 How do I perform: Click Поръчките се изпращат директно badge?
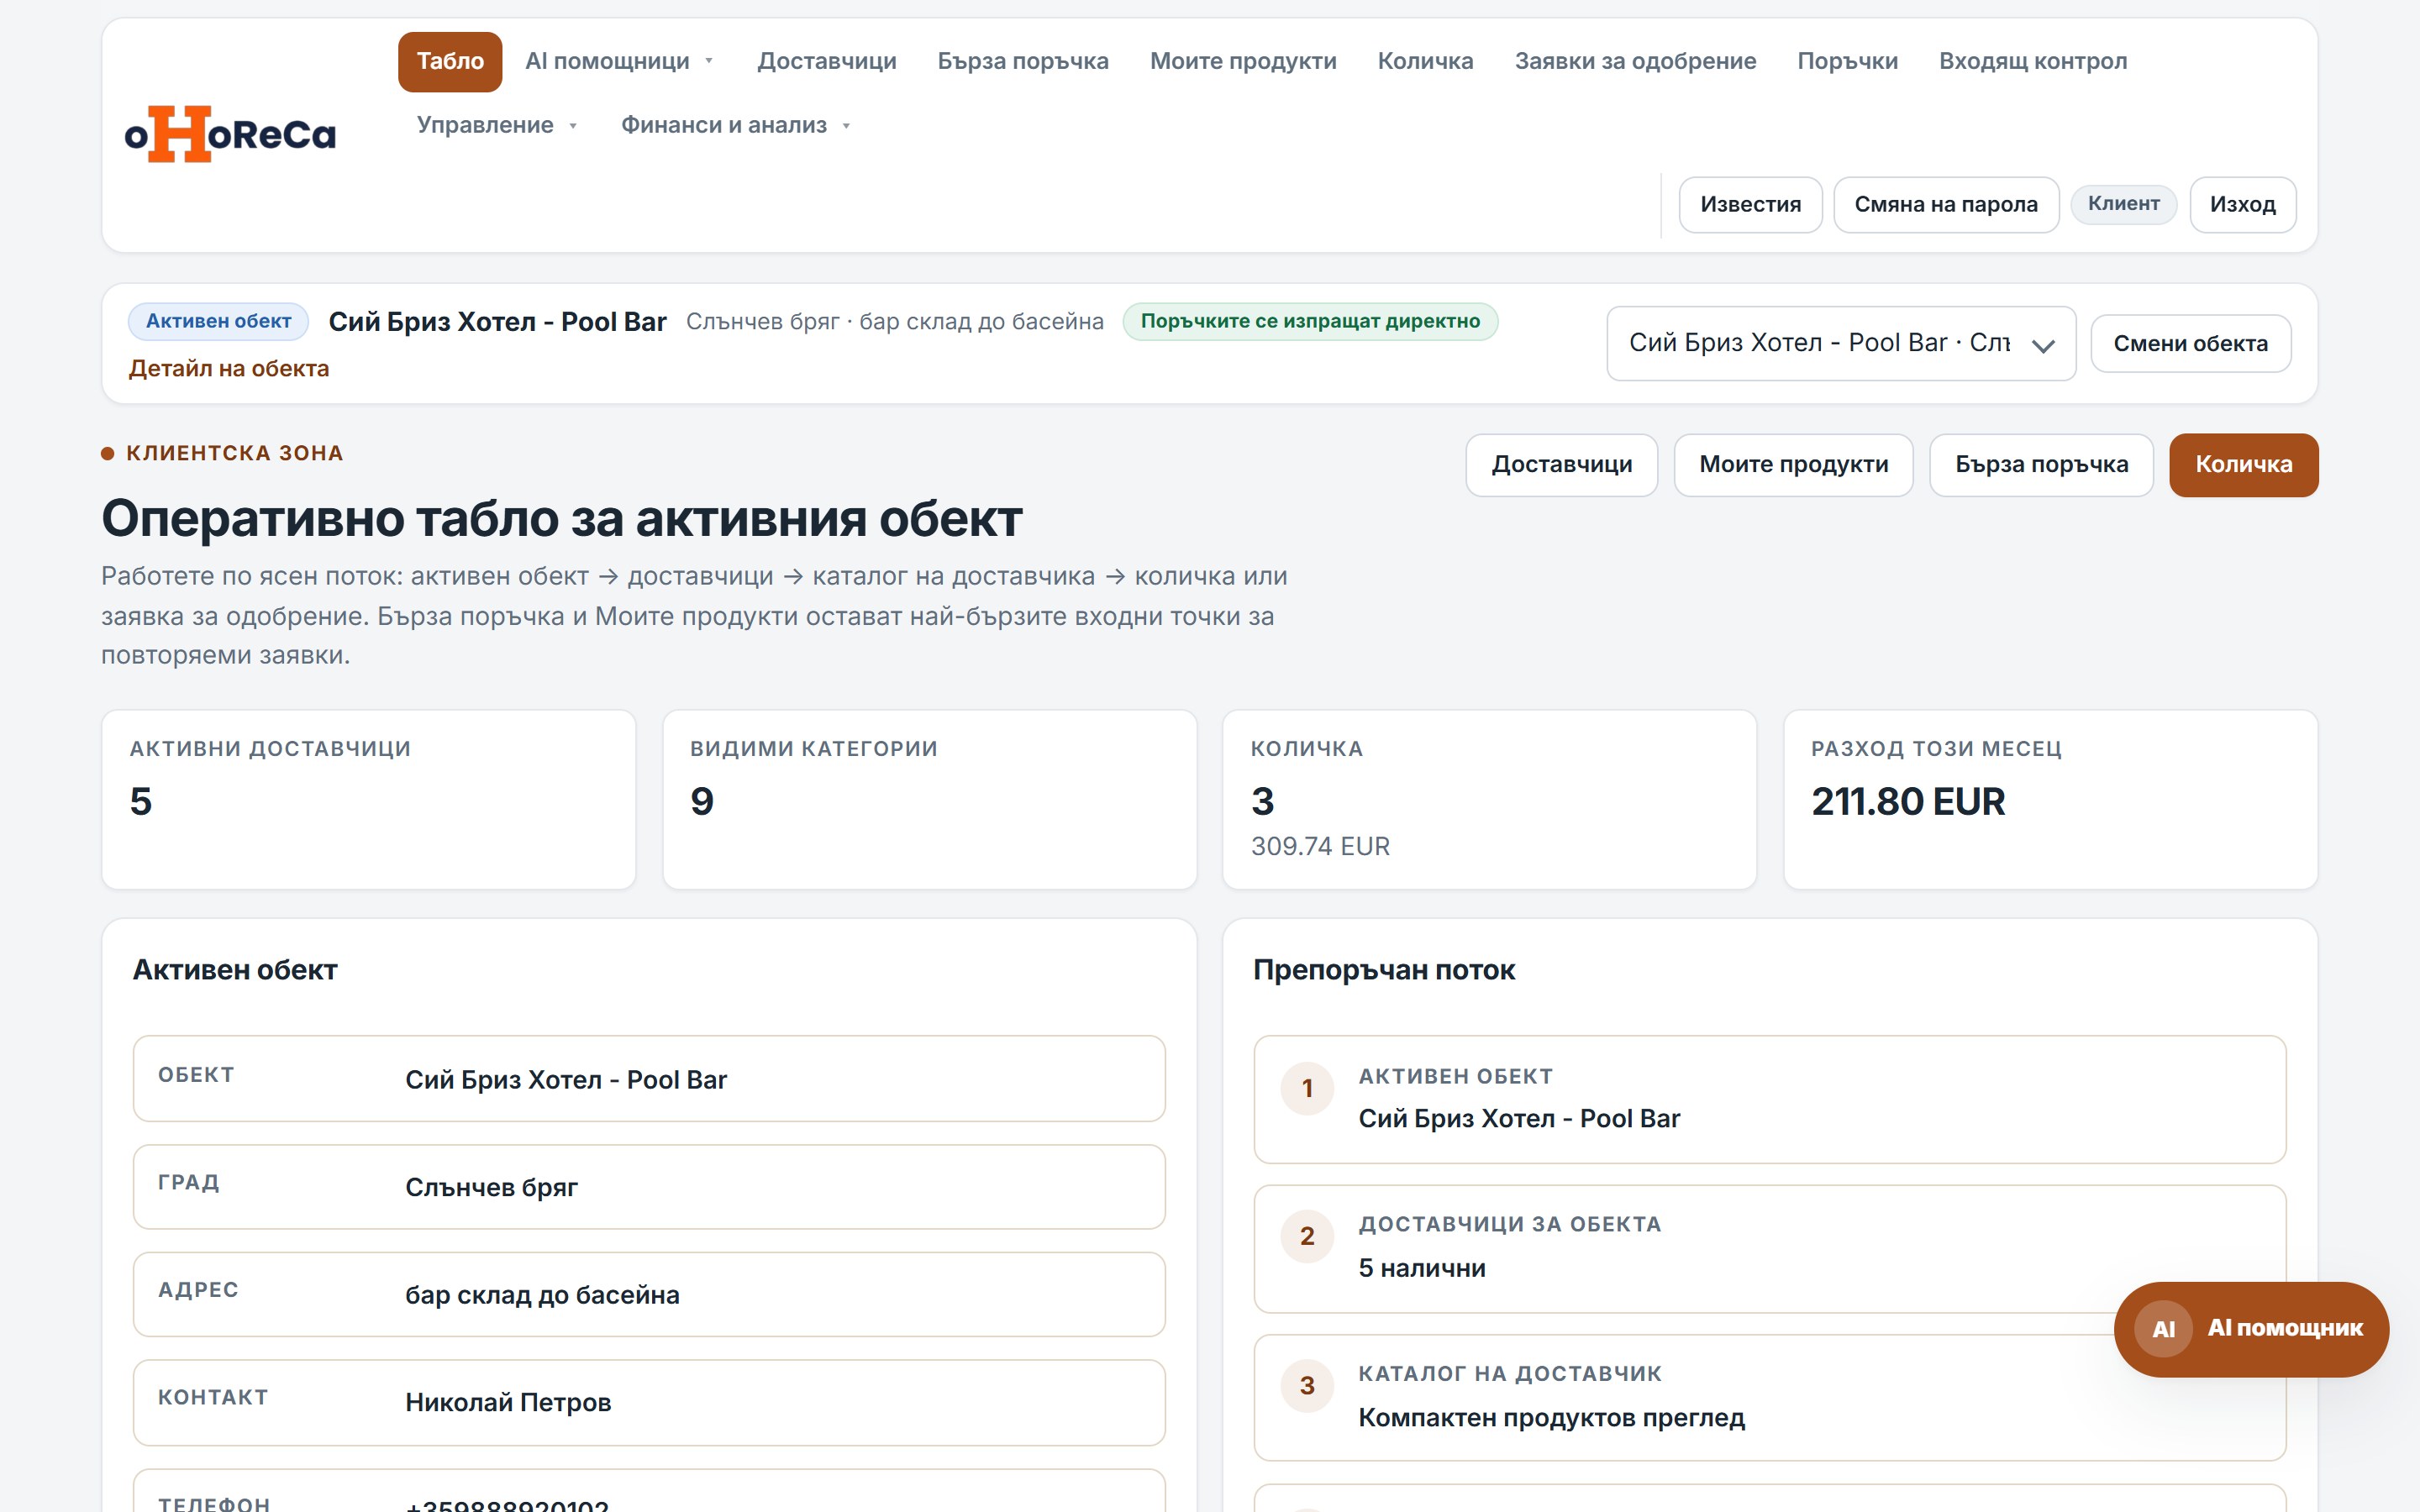[x=1310, y=322]
